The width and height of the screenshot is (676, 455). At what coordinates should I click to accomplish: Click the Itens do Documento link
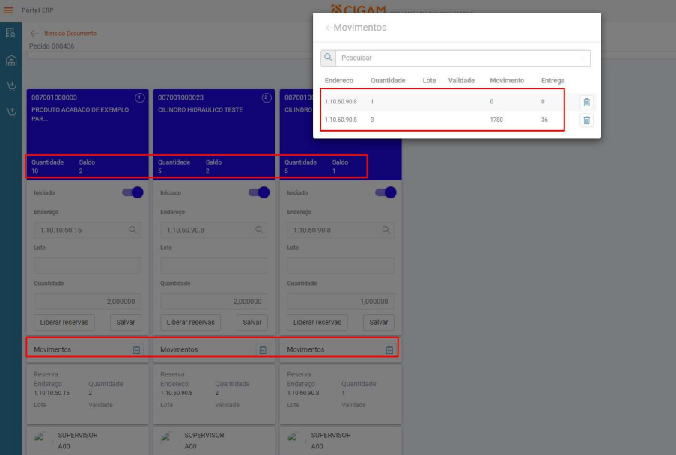(70, 33)
